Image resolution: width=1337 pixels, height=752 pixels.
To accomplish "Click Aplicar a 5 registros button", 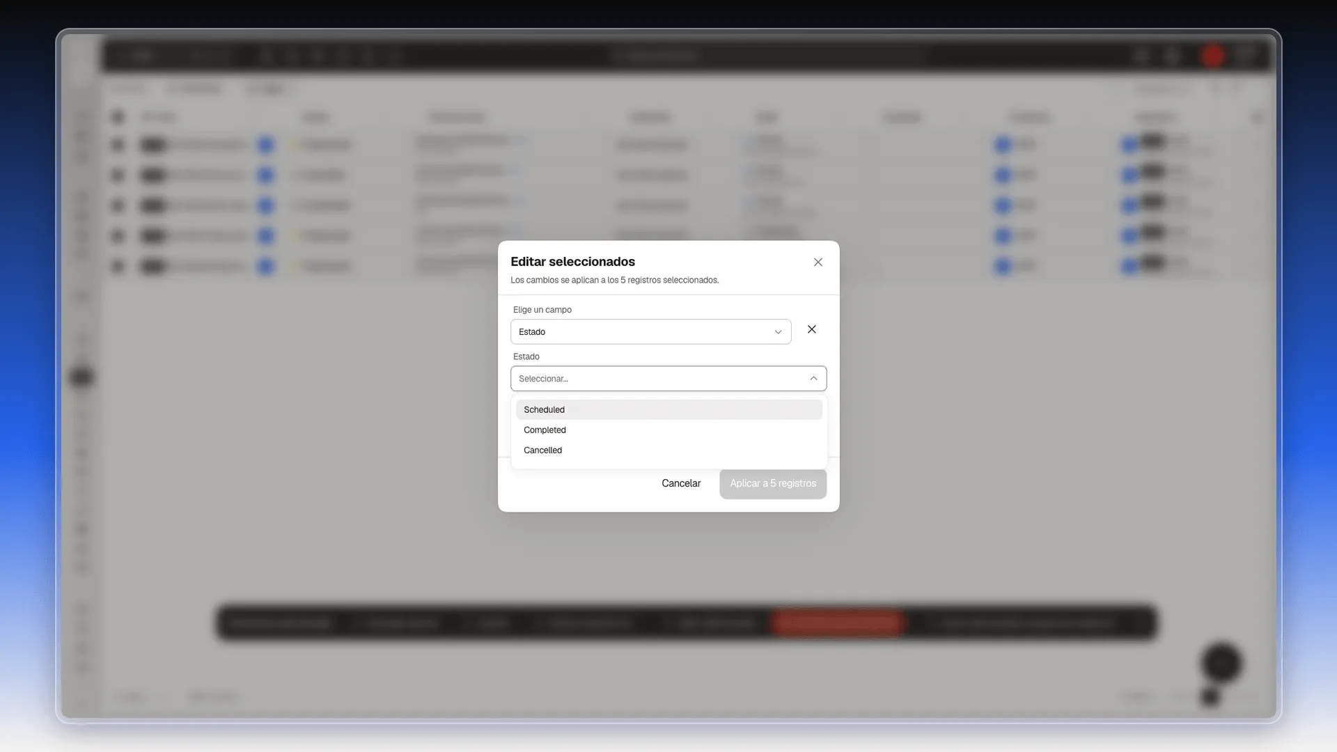I will (x=773, y=483).
